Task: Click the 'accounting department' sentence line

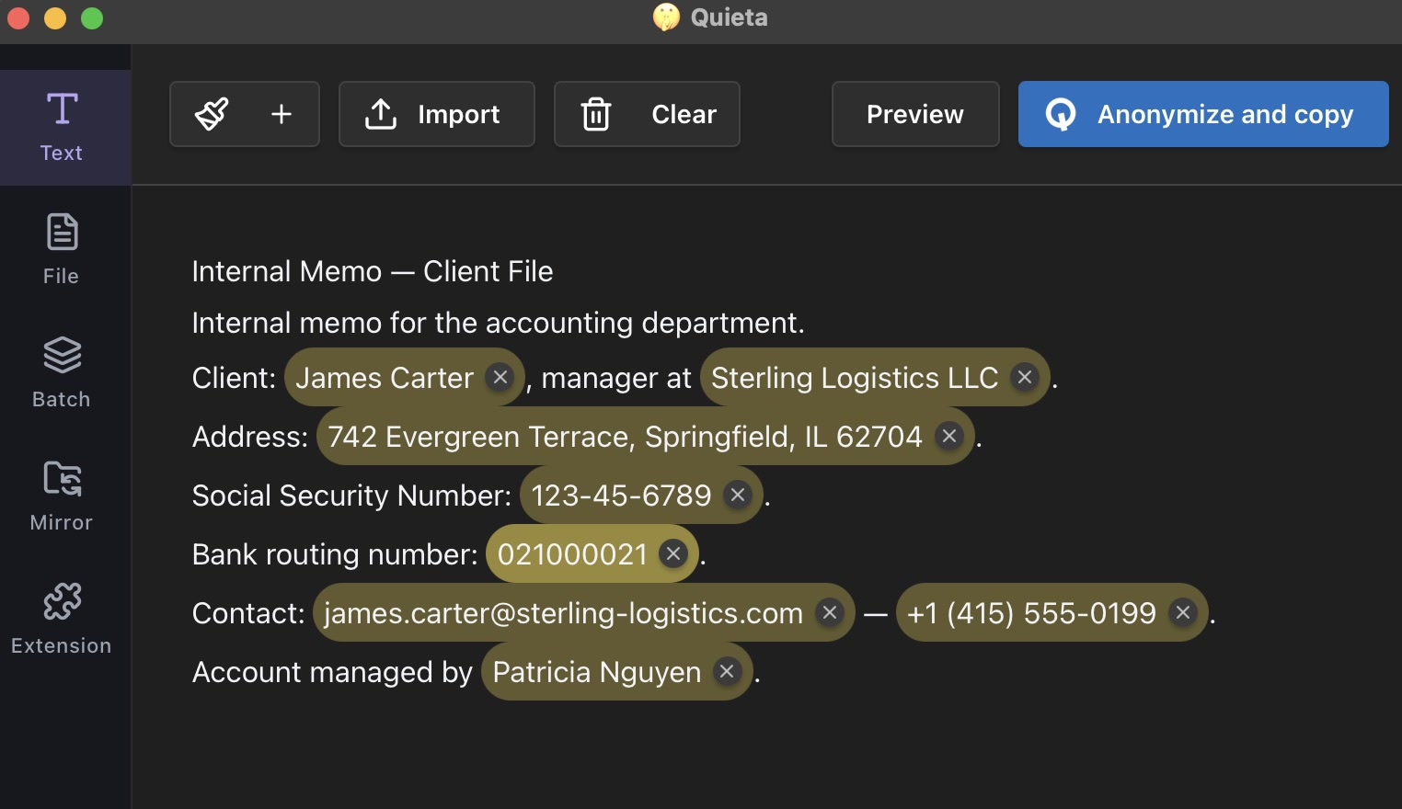Action: [x=498, y=323]
